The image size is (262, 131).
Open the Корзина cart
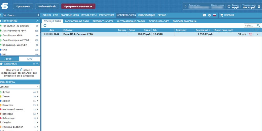click(227, 15)
